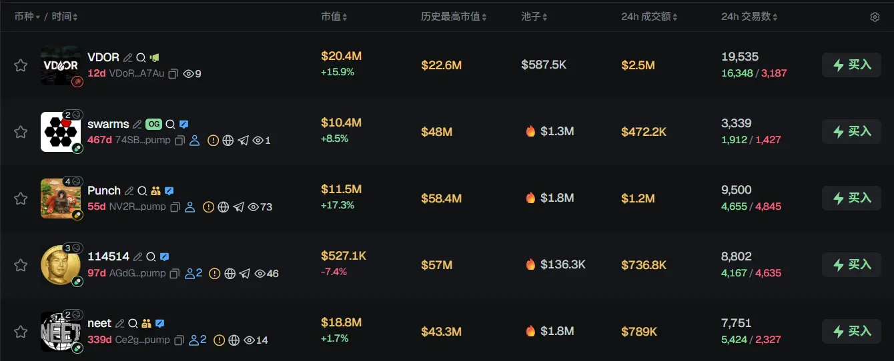
Task: Click the blue note icon beside 114514
Action: point(164,257)
